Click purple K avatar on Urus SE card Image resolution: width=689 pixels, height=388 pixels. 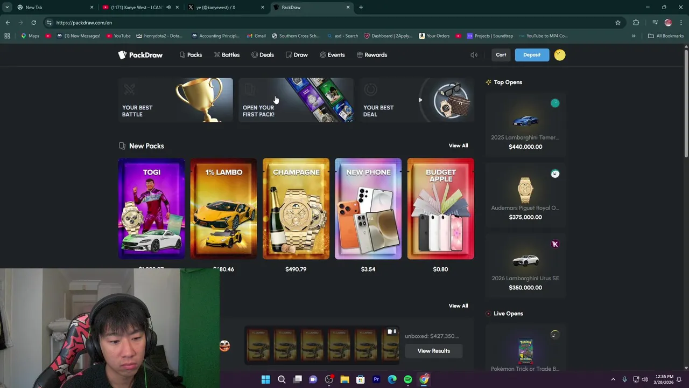point(555,244)
